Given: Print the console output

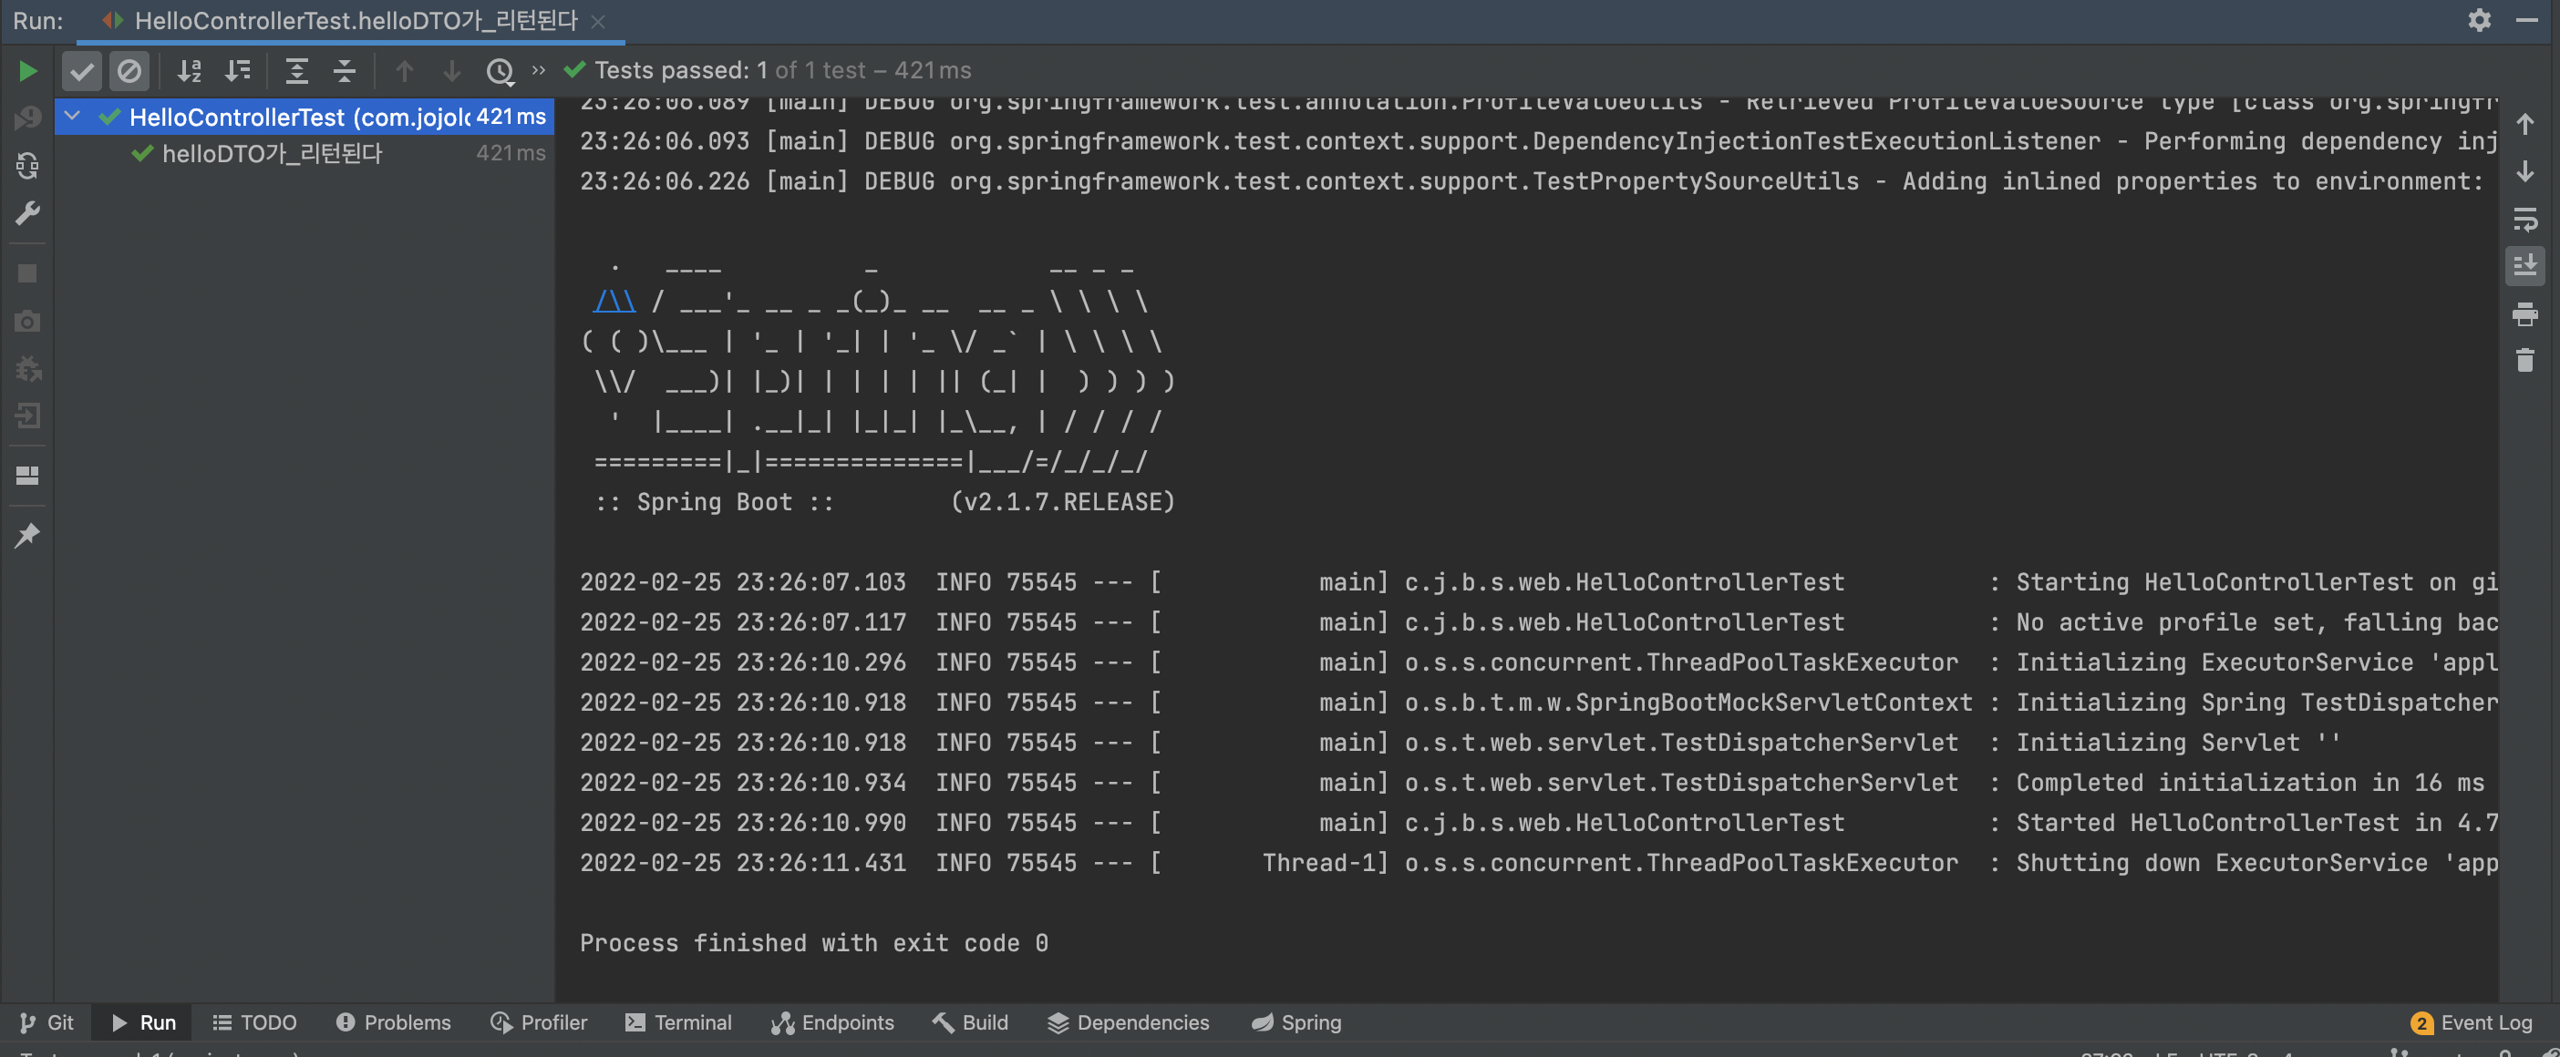Looking at the screenshot, I should click(x=2524, y=314).
